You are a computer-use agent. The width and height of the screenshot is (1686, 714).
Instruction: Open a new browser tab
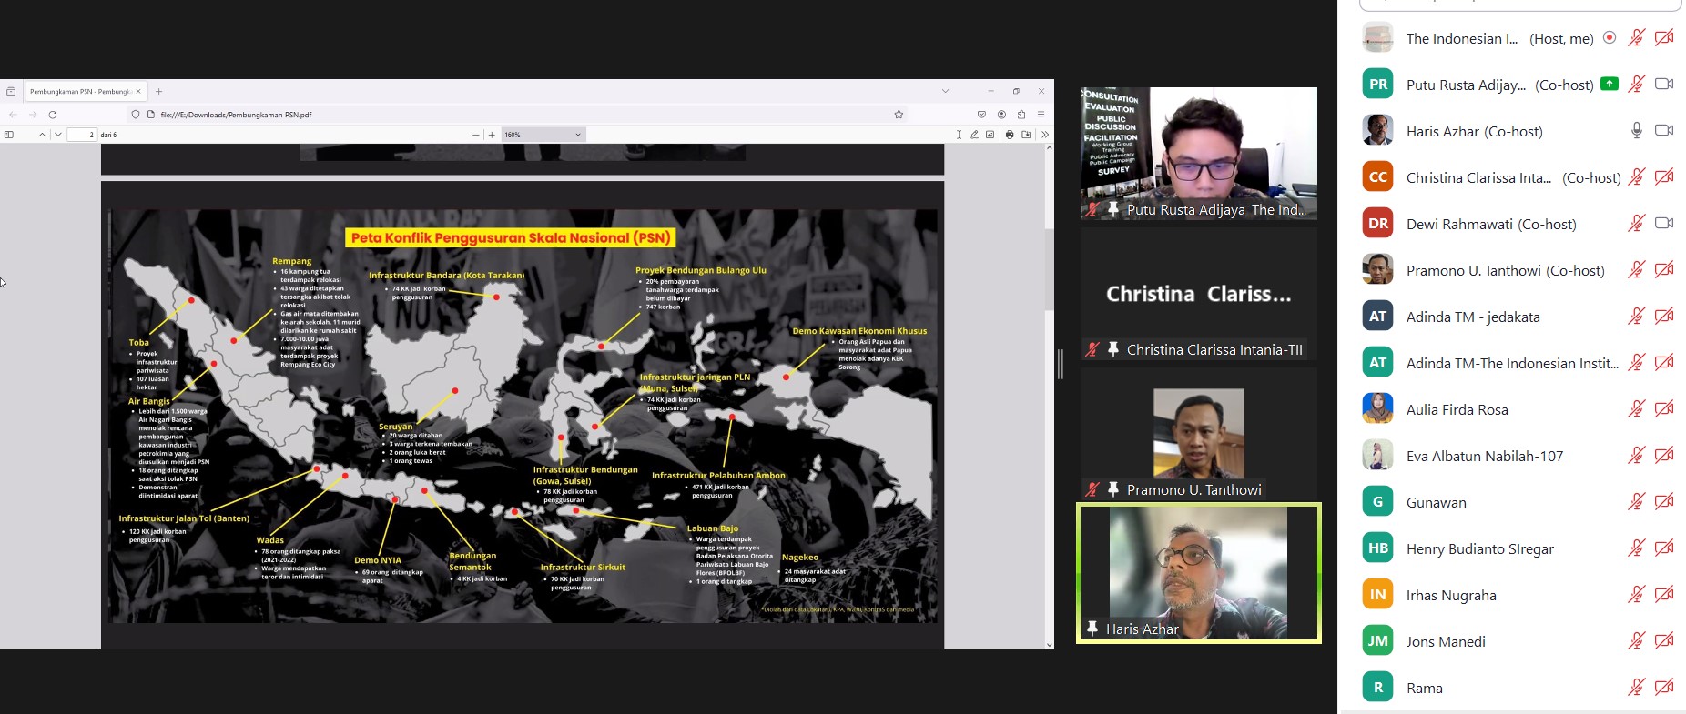[x=158, y=91]
